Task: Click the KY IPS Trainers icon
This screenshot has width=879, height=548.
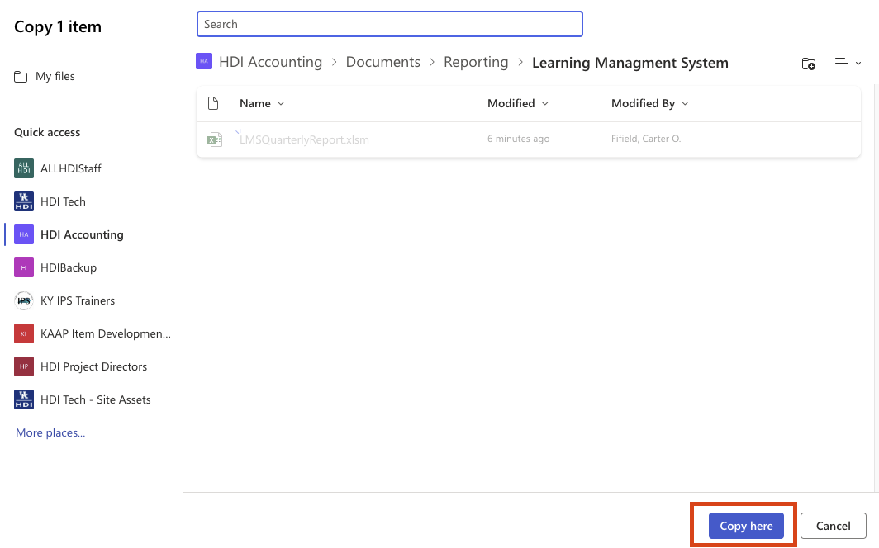Action: click(x=24, y=300)
